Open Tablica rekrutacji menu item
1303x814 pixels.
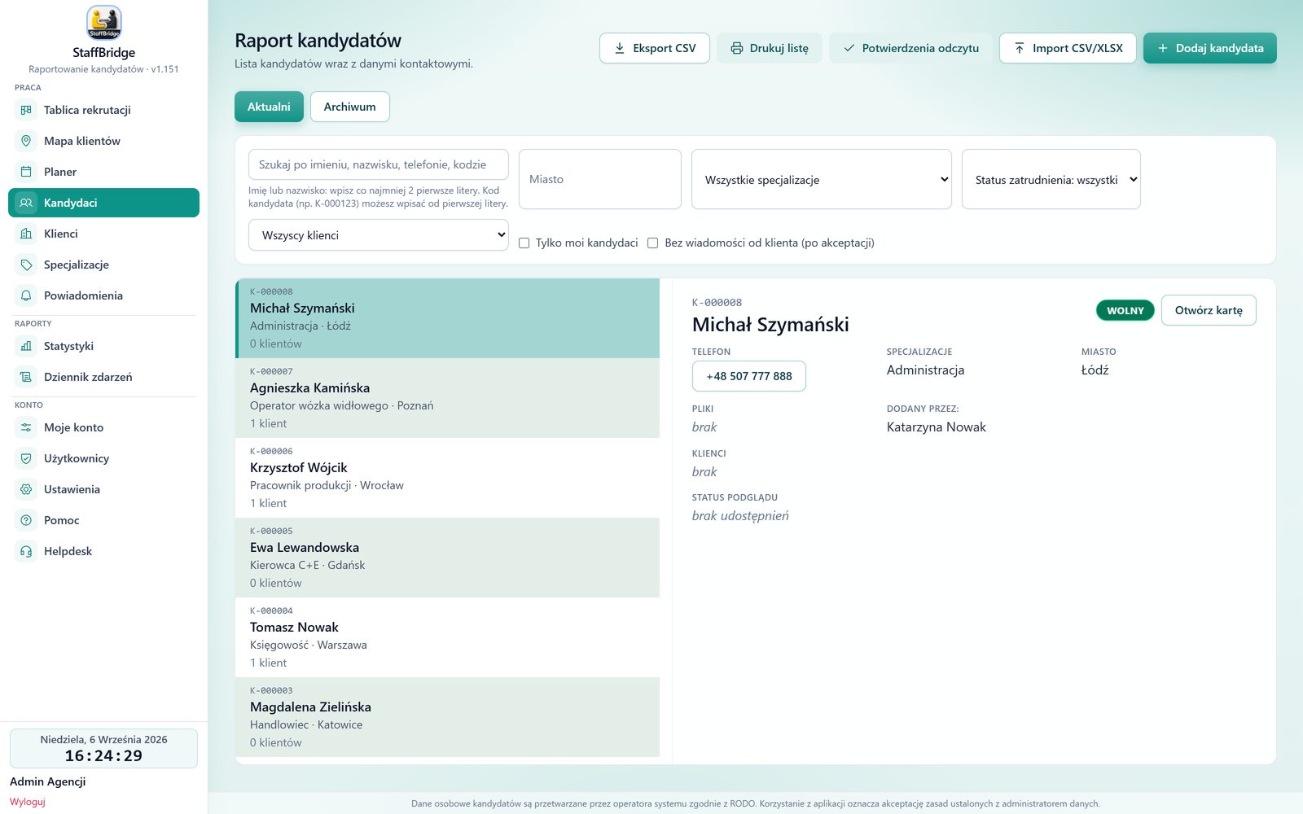pos(103,110)
